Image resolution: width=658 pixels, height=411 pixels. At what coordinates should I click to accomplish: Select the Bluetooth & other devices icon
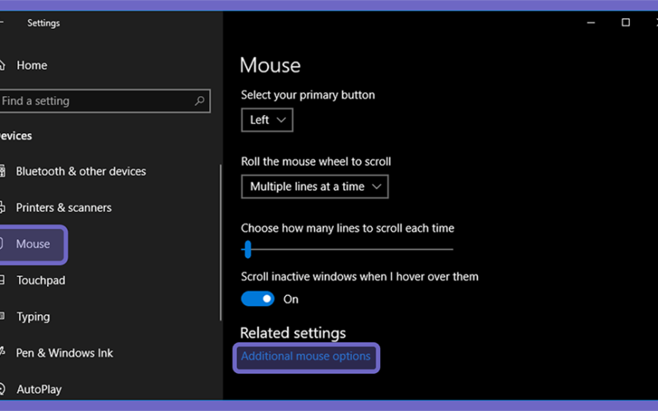tap(2, 171)
